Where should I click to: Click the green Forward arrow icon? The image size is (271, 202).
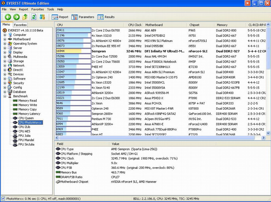click(16, 17)
